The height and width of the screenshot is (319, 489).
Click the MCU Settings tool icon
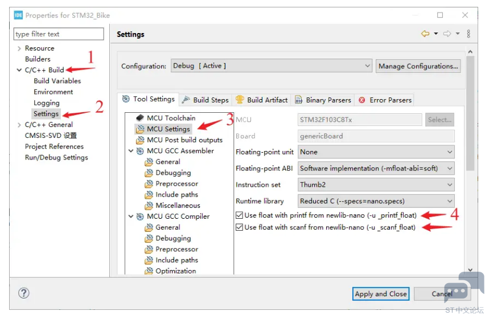[140, 129]
